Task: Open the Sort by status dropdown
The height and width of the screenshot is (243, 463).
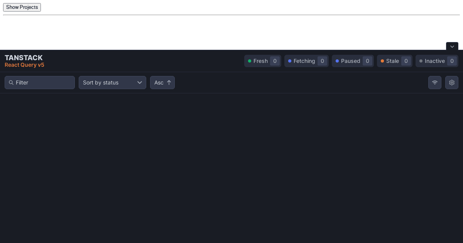Action: coord(112,83)
